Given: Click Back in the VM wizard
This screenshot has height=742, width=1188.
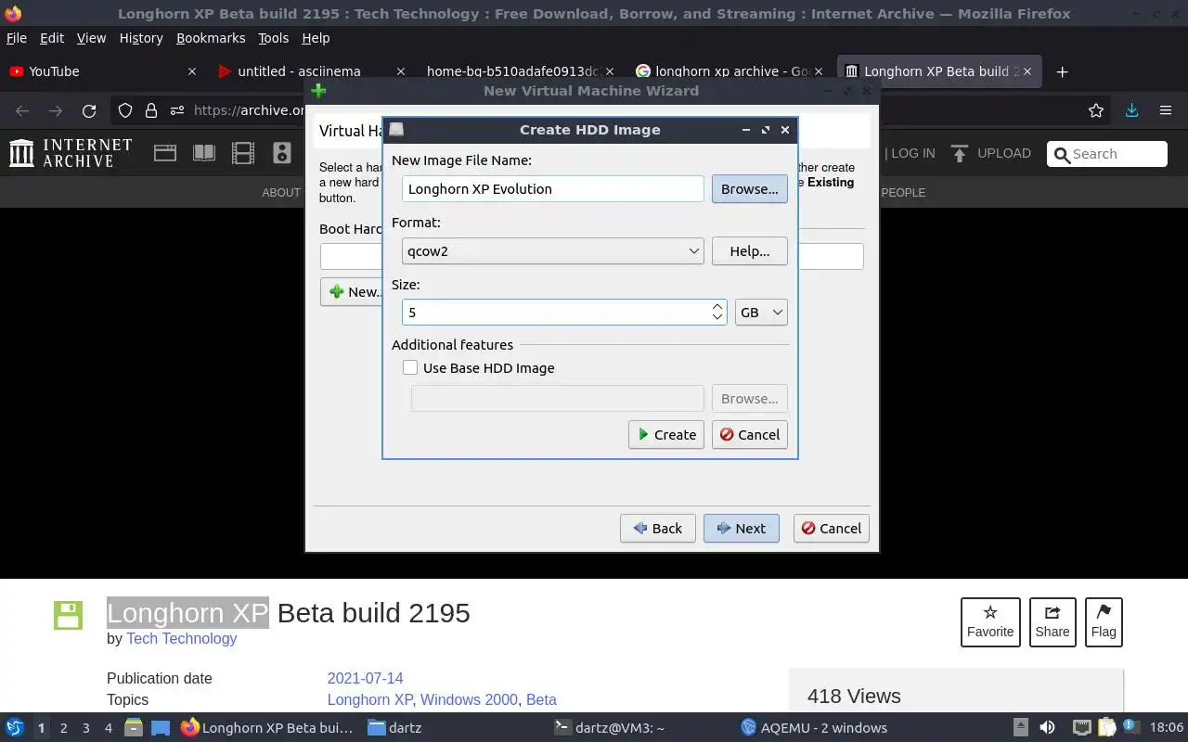Looking at the screenshot, I should [658, 529].
